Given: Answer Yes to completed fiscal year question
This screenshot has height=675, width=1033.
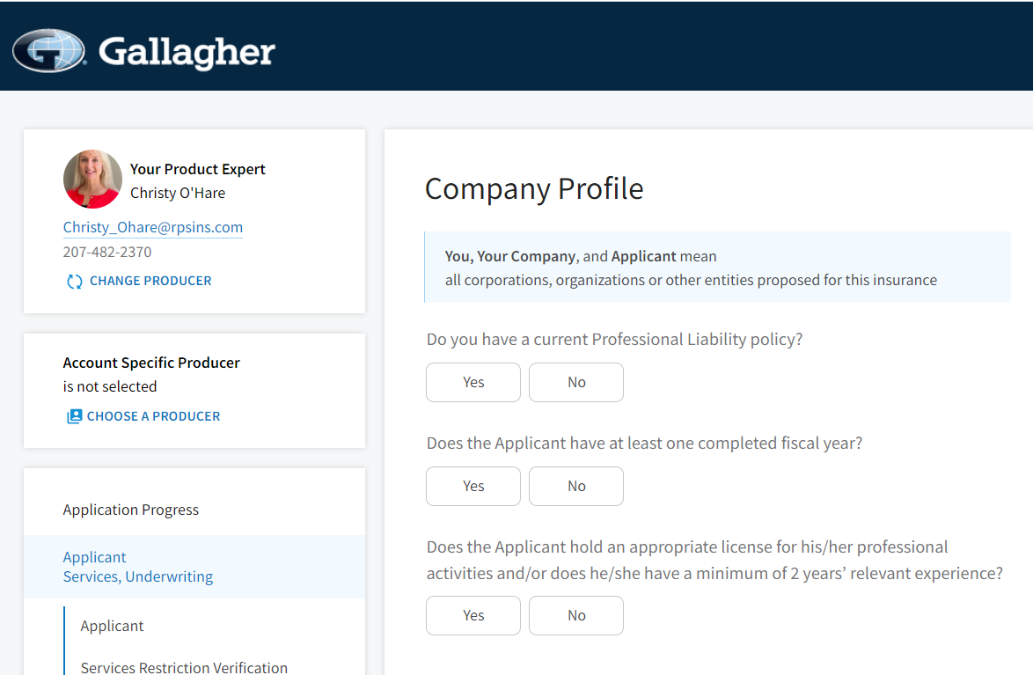Looking at the screenshot, I should [x=473, y=487].
